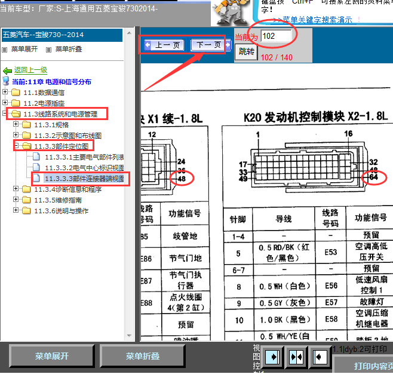Screen dimensions: 393x374
Task: Collapse the 11.3.3部件定位图 node
Action: point(16,145)
